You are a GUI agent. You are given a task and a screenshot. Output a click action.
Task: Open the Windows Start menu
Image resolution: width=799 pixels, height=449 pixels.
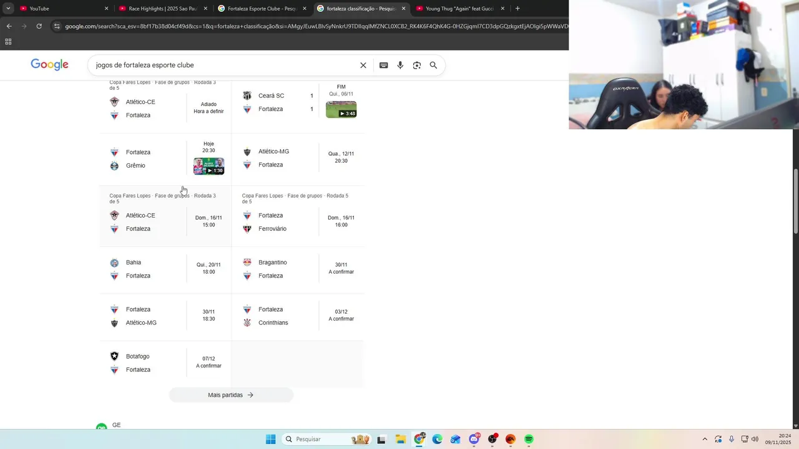(270, 440)
